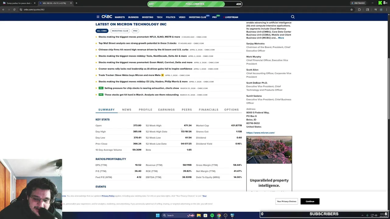390x219 pixels.
Task: Click Your Privacy Choices button
Action: point(286,201)
